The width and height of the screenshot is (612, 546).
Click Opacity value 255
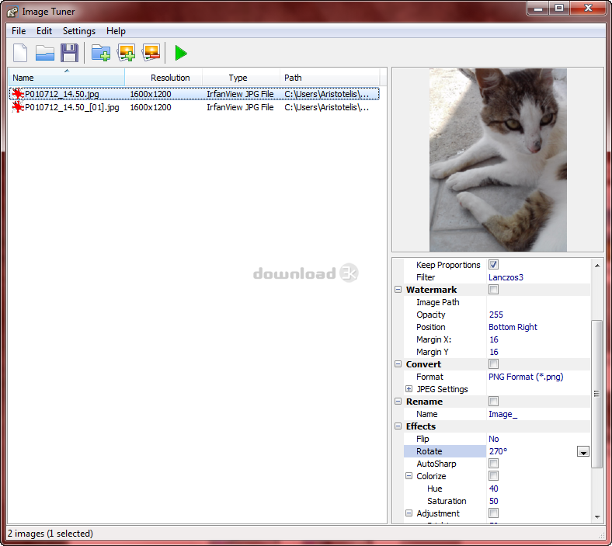coord(496,315)
